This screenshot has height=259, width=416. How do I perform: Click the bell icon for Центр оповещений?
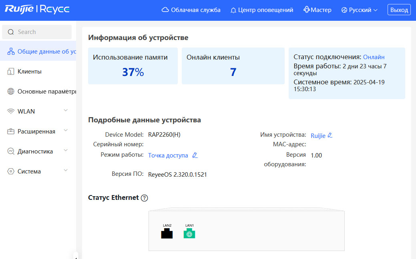coord(233,10)
